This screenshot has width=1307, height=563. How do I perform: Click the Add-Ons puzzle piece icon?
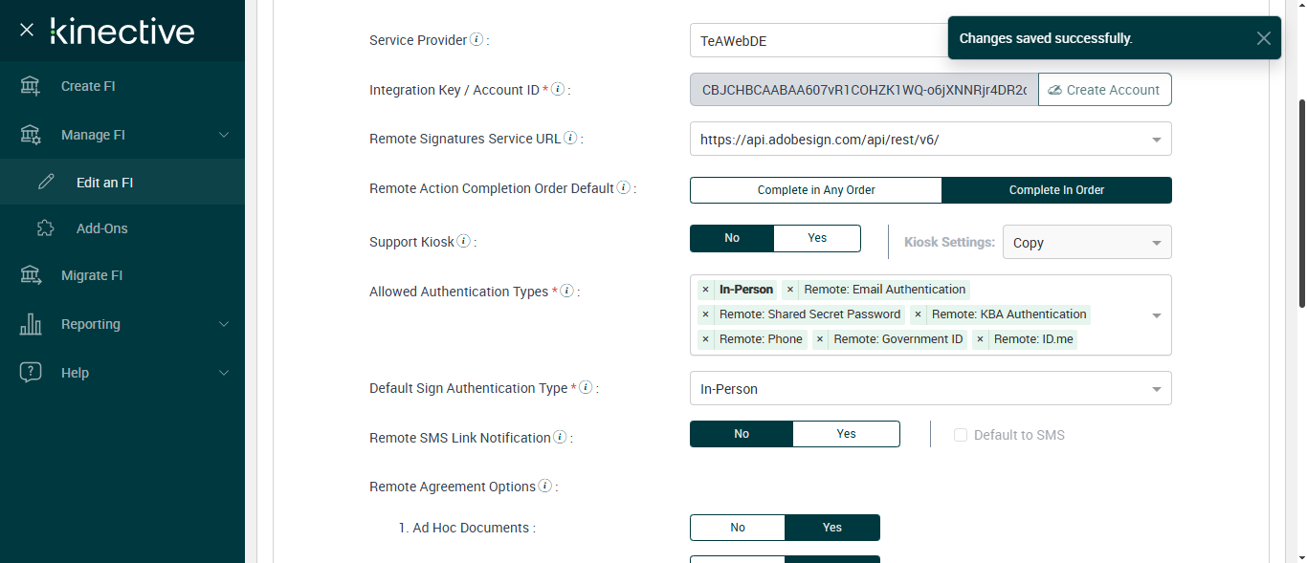tap(46, 228)
